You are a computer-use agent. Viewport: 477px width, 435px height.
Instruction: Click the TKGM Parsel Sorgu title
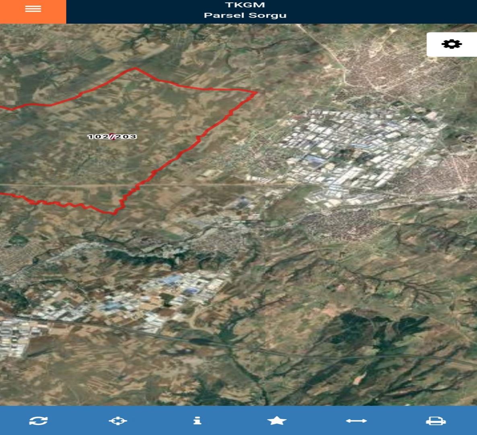click(245, 10)
